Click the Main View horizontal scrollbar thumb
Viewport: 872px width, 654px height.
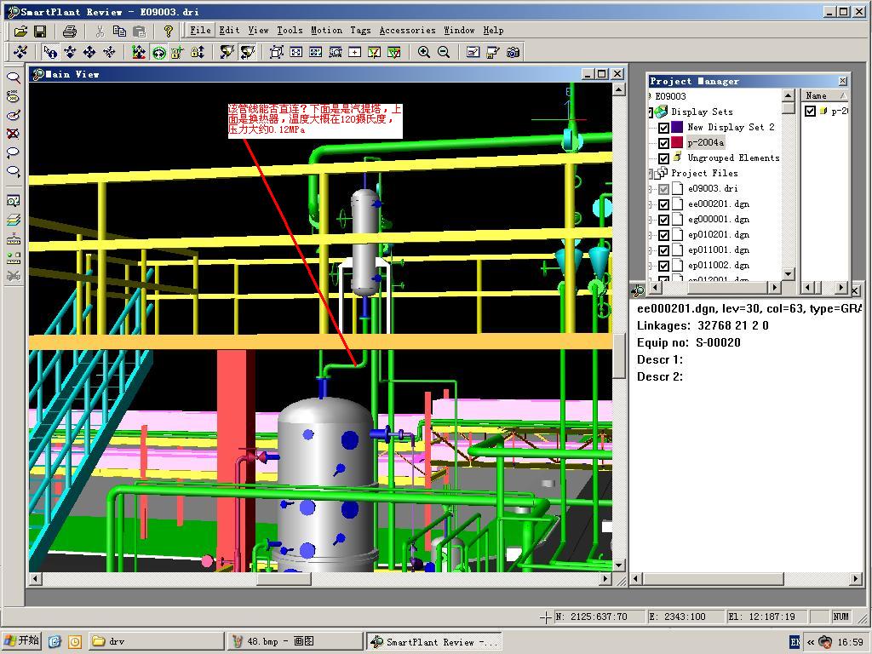click(284, 579)
